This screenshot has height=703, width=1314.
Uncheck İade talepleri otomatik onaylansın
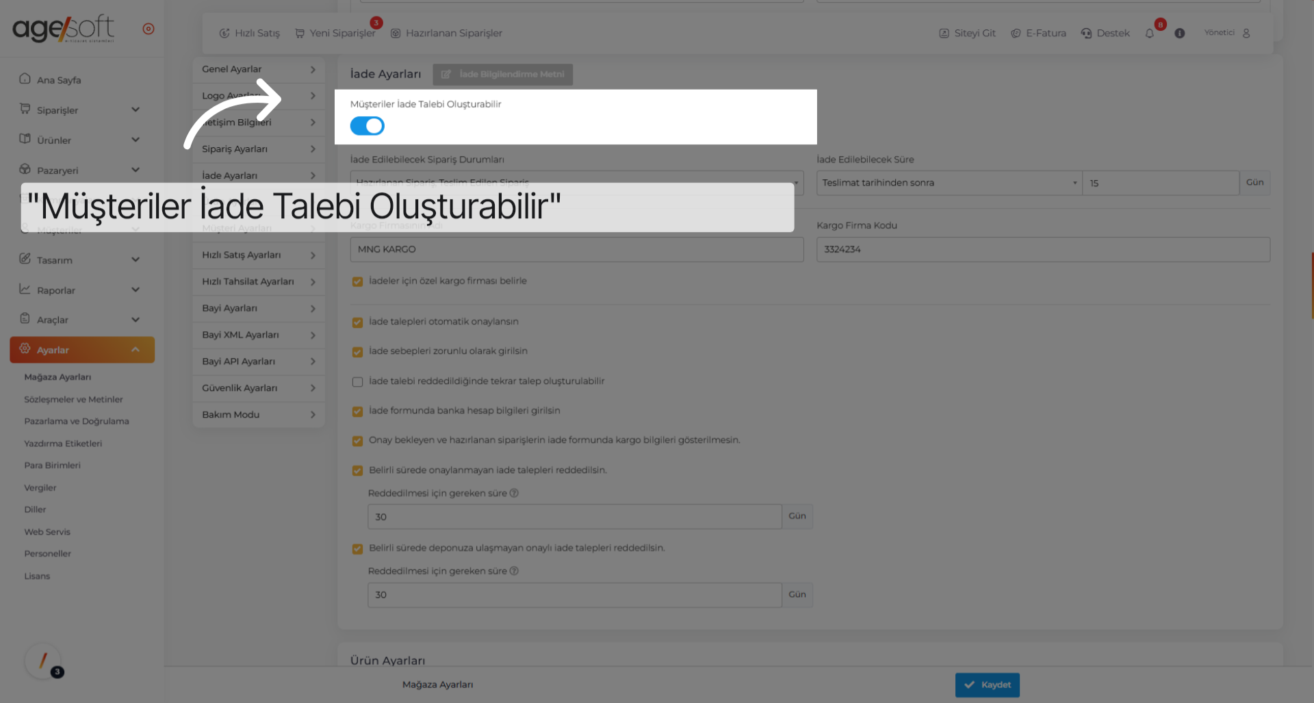[x=357, y=322]
